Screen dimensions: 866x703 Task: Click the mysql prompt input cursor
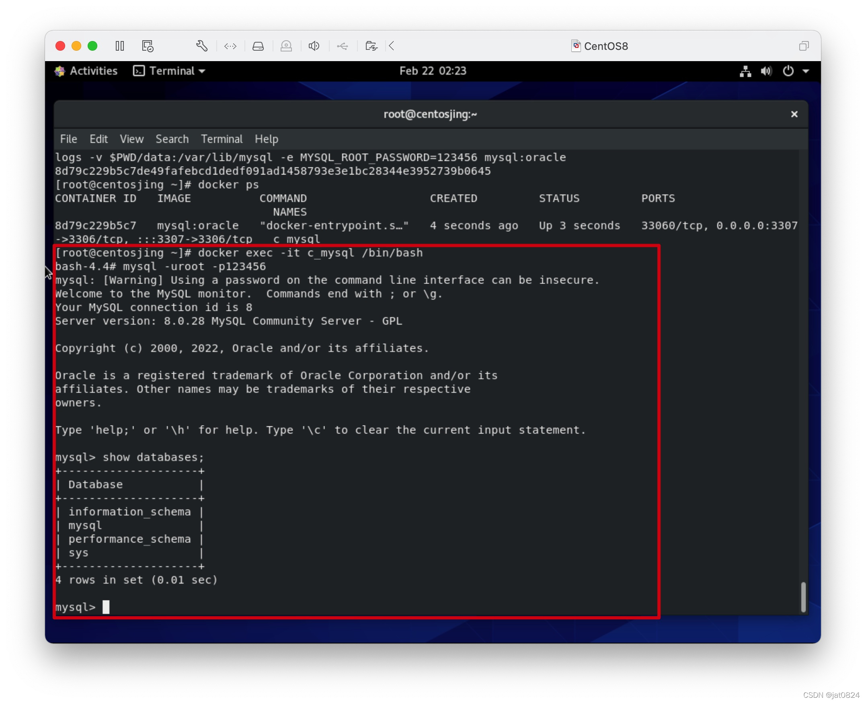[x=107, y=607]
